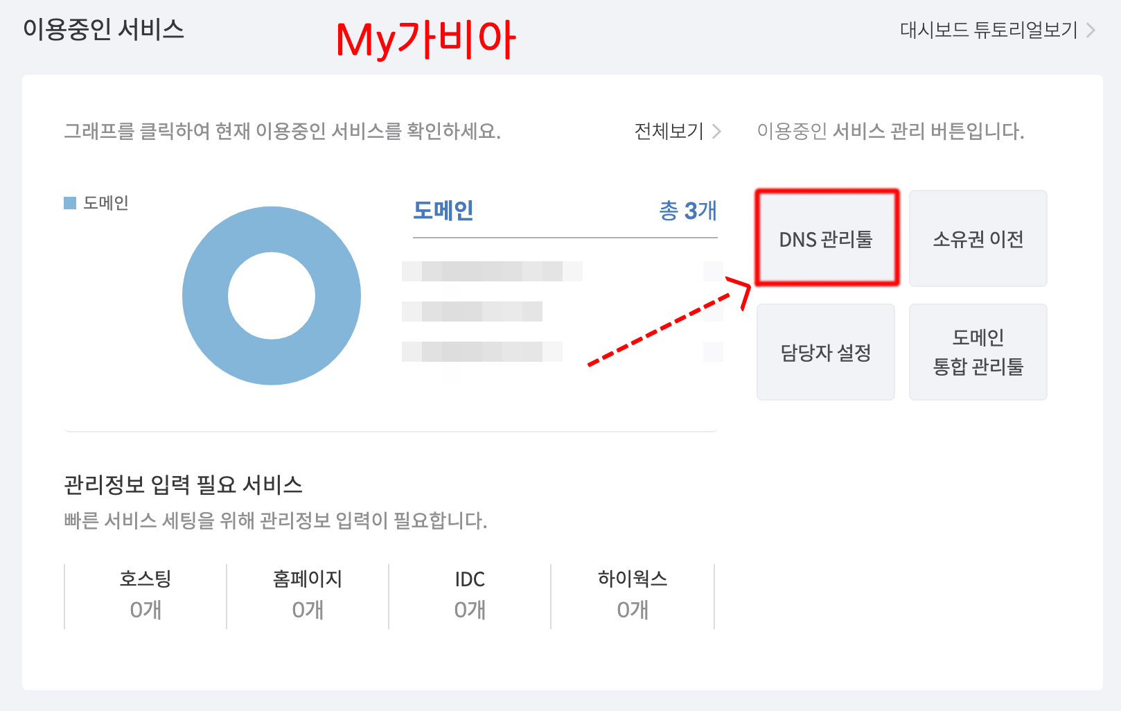Click the 이용중인 서비스 heading
The width and height of the screenshot is (1121, 711).
[103, 30]
